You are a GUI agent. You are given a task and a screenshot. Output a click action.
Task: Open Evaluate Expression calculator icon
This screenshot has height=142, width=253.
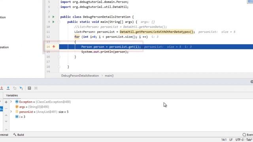(x=29, y=88)
